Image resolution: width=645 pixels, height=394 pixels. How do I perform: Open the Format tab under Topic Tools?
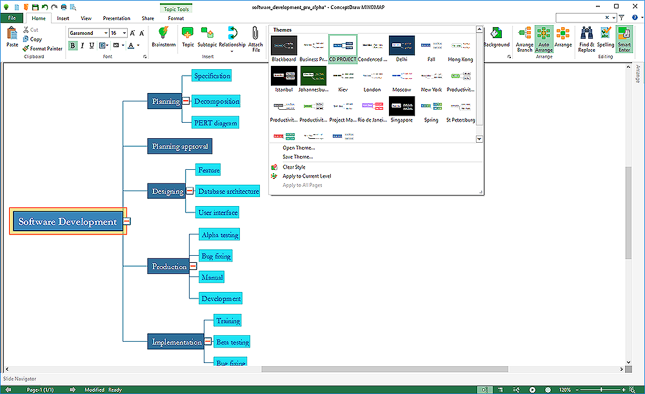[x=175, y=18]
